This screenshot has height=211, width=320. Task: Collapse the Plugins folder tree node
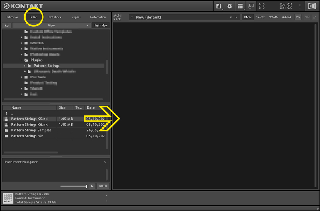(x=22, y=60)
